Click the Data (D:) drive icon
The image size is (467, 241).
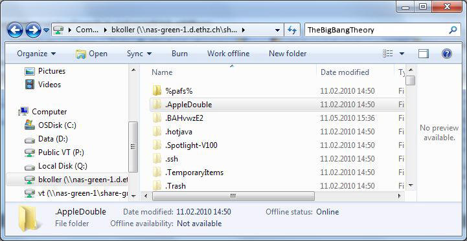[x=30, y=140]
